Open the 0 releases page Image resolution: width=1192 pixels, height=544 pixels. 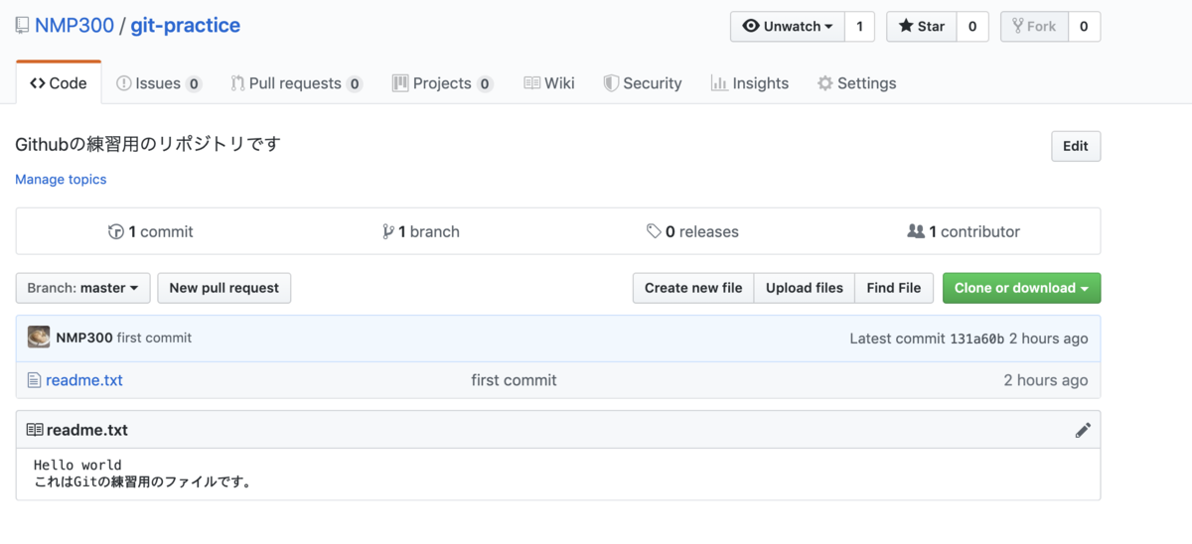(692, 231)
